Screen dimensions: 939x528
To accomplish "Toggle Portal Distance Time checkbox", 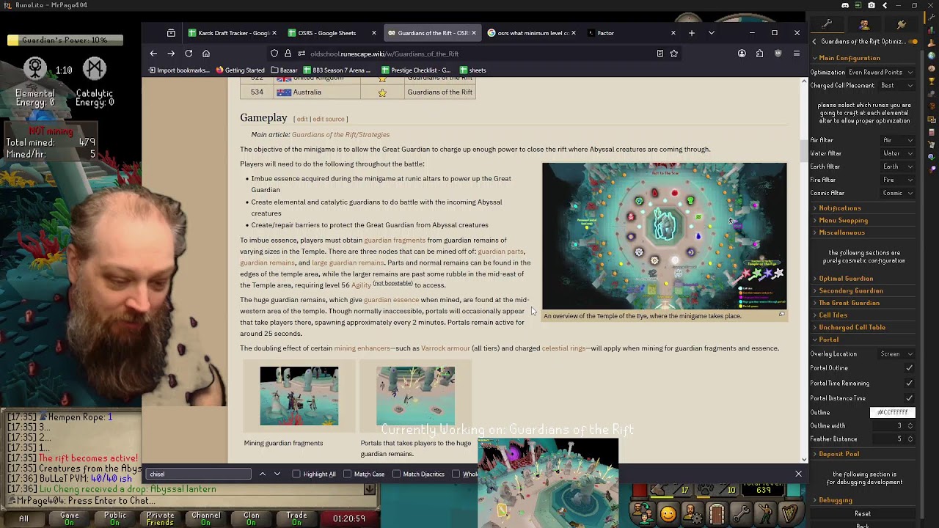I will pos(910,398).
